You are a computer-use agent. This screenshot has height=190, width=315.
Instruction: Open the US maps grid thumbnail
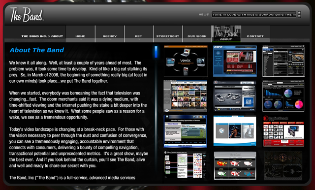pyautogui.click(x=235, y=166)
